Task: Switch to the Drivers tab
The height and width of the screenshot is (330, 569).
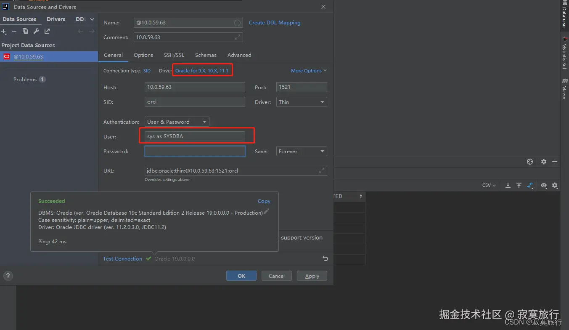Action: 56,19
